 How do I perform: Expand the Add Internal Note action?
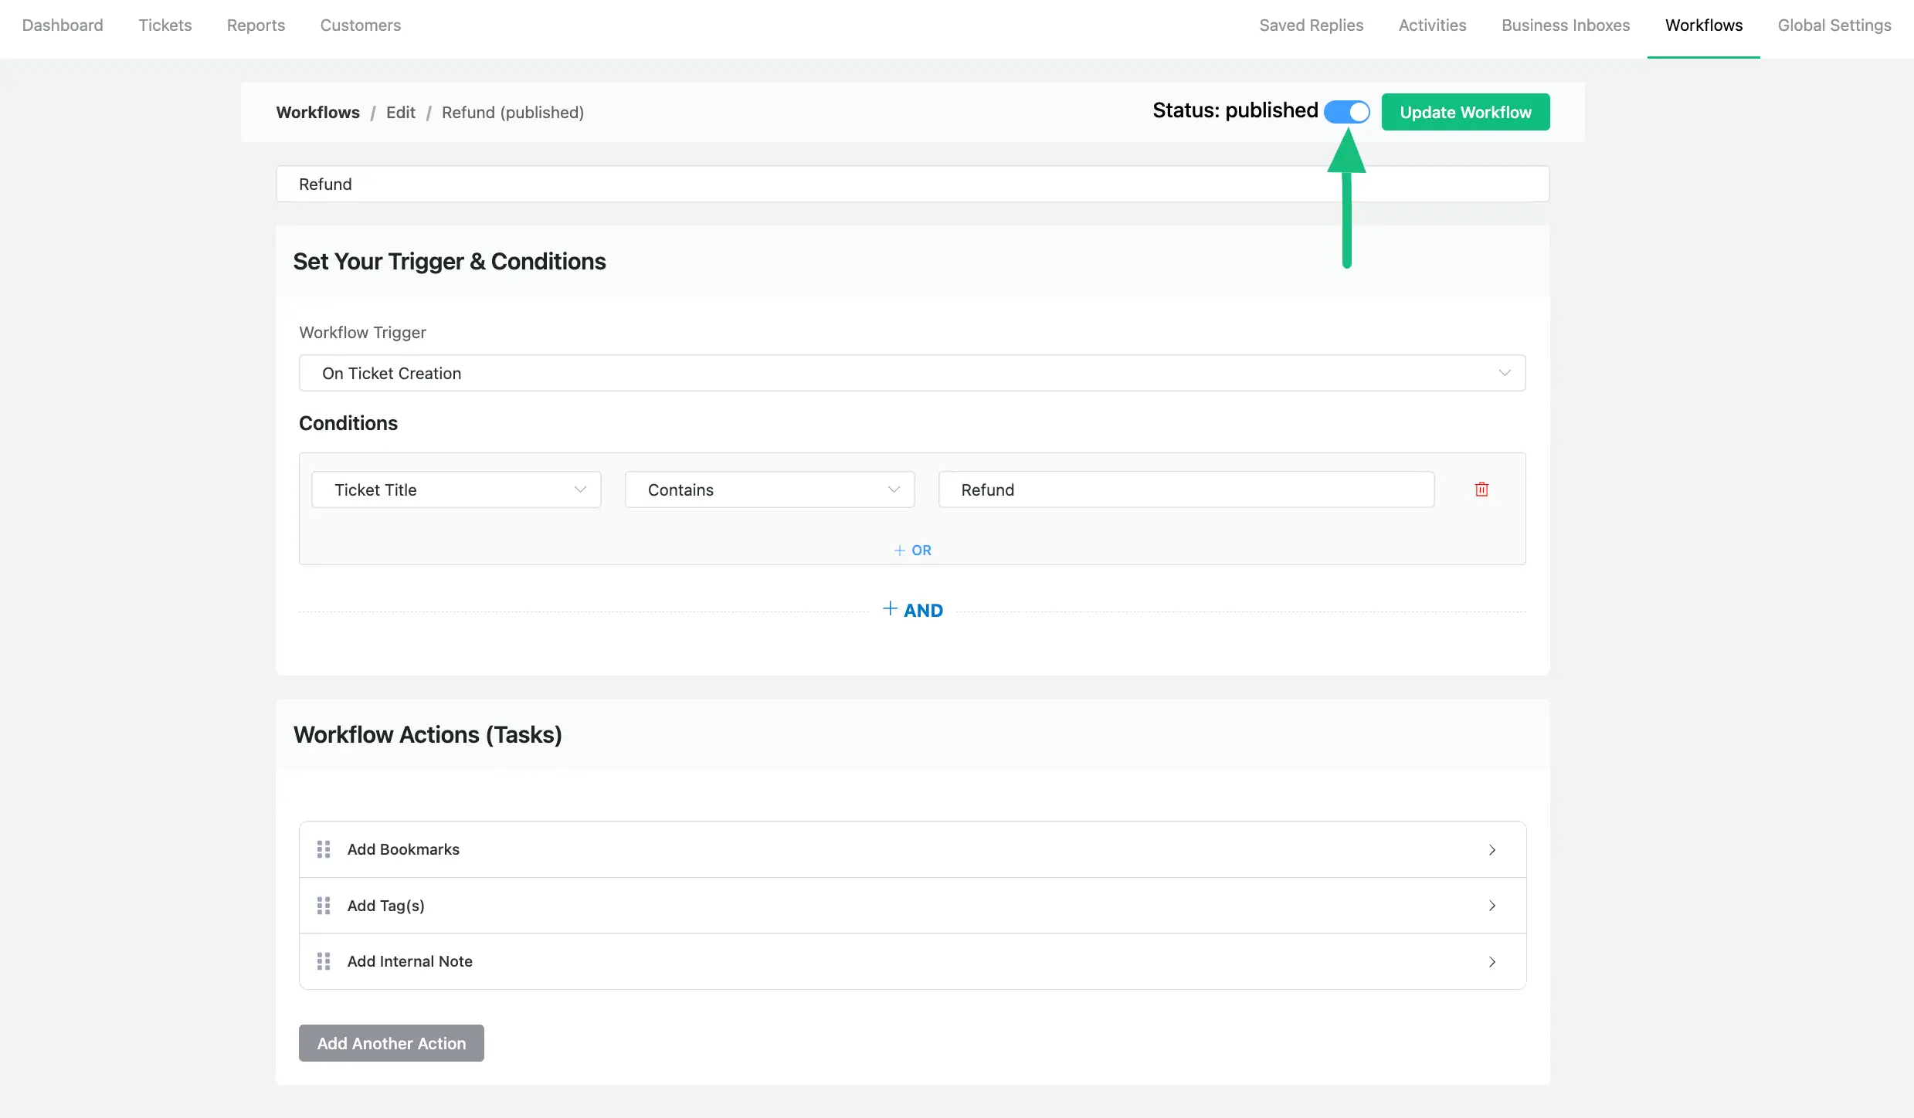click(x=1492, y=961)
